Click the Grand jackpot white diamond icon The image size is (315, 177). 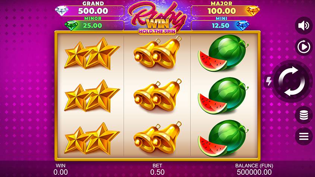(x=62, y=11)
